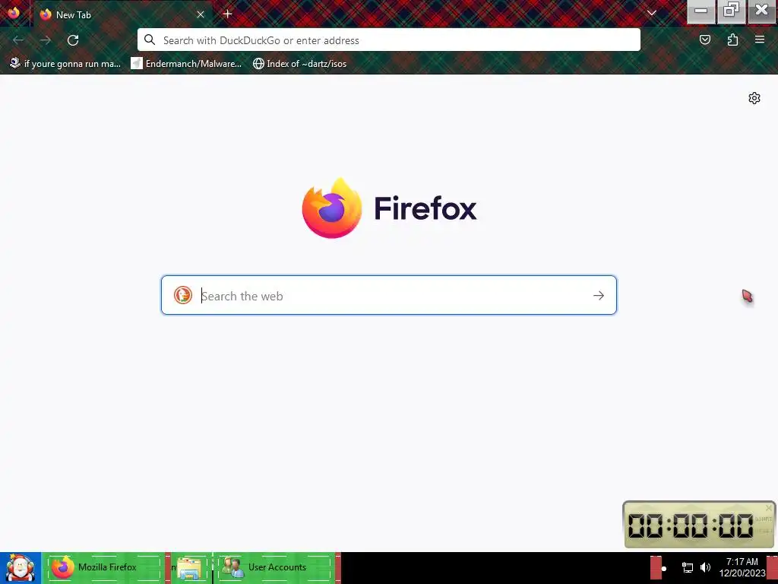Close the New Tab tab
The width and height of the screenshot is (778, 584).
201,14
